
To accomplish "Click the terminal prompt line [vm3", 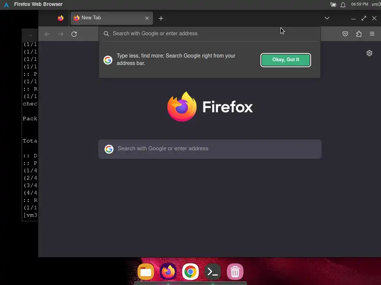I will click(x=30, y=215).
